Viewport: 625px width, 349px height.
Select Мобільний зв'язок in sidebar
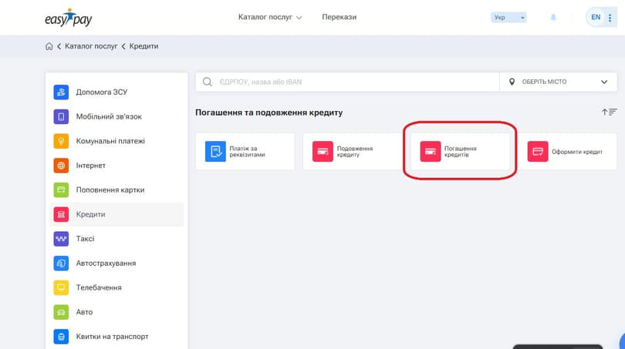pyautogui.click(x=108, y=117)
